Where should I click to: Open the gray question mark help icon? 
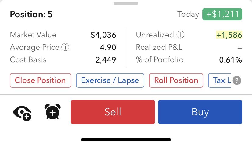click(237, 80)
